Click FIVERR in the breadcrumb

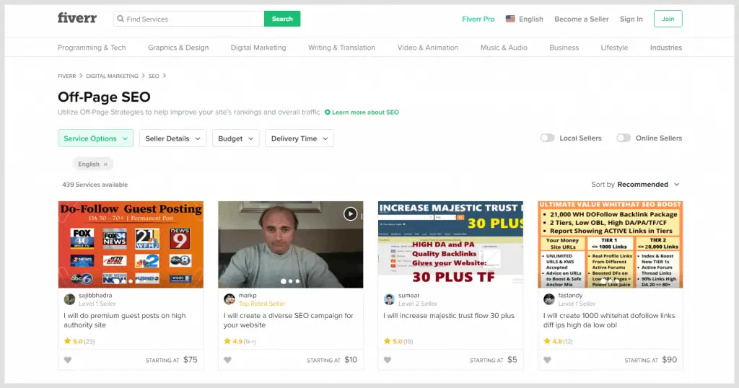point(66,76)
